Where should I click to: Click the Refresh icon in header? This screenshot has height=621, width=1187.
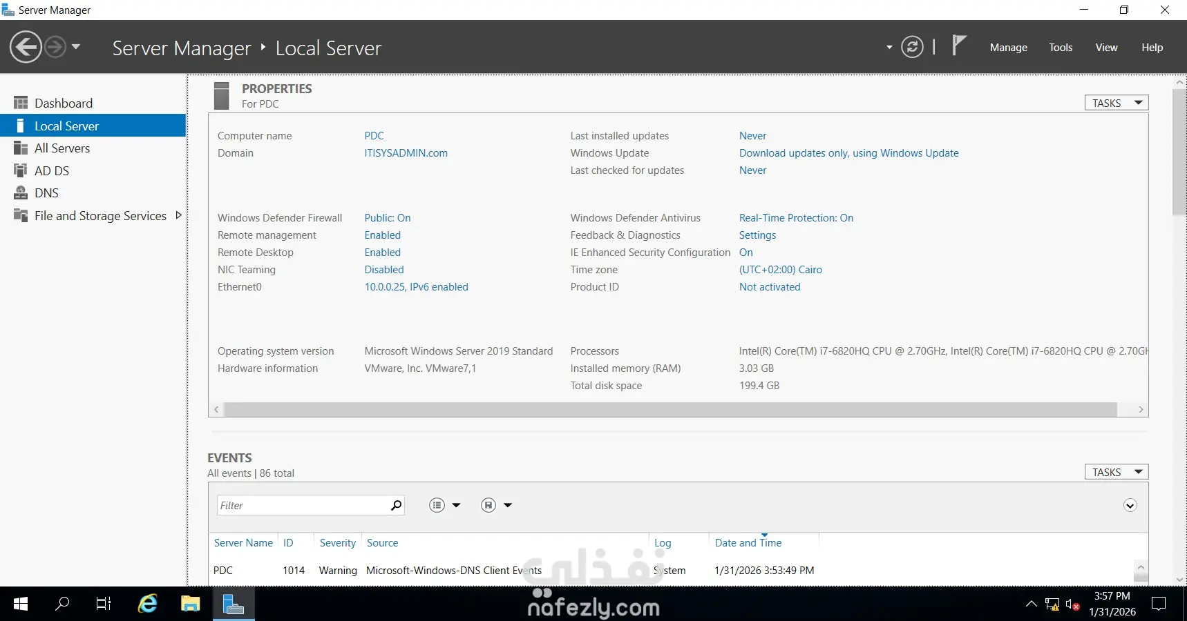pyautogui.click(x=912, y=47)
